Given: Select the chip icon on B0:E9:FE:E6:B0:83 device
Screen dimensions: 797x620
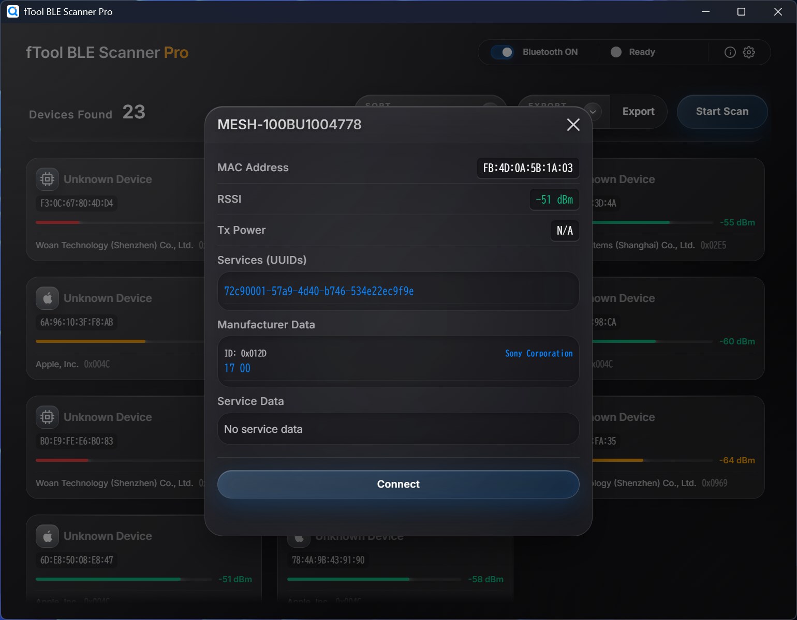Looking at the screenshot, I should point(47,416).
